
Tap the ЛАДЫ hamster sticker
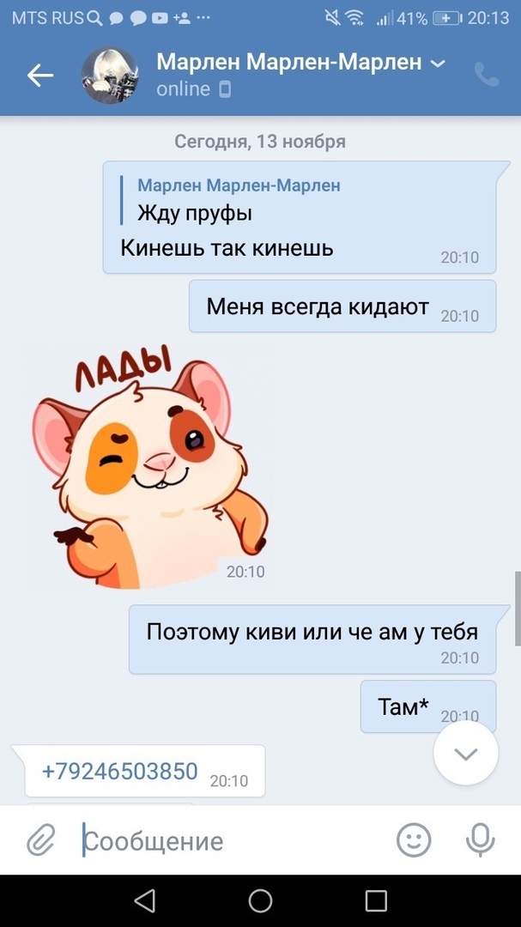(x=149, y=469)
